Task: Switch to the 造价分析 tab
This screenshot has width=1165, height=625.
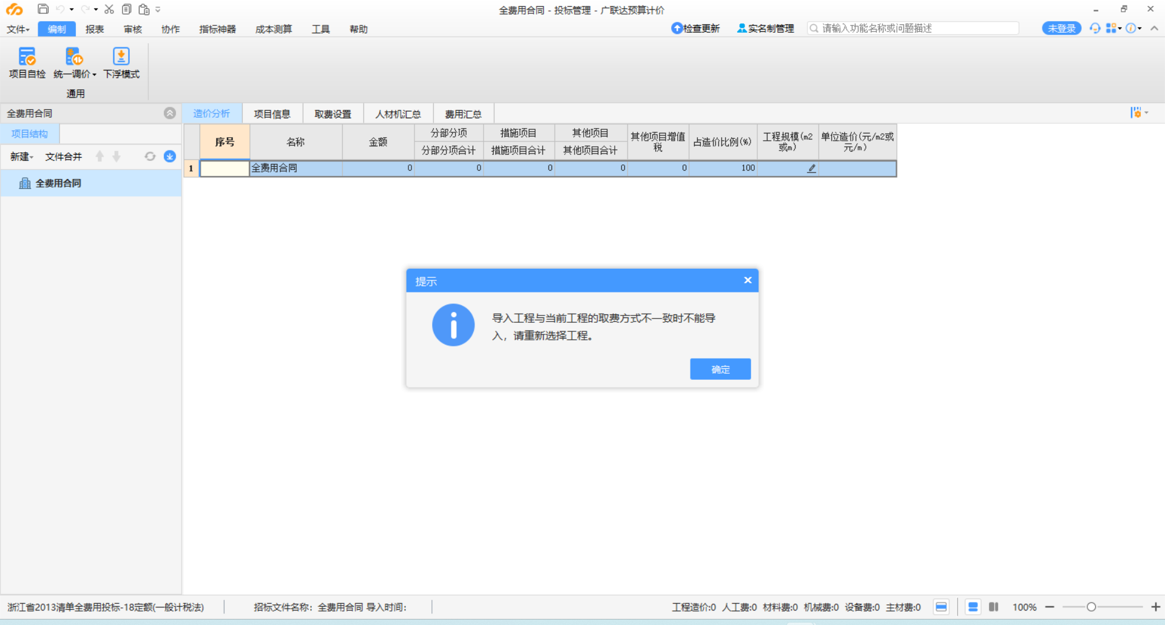Action: click(x=212, y=113)
